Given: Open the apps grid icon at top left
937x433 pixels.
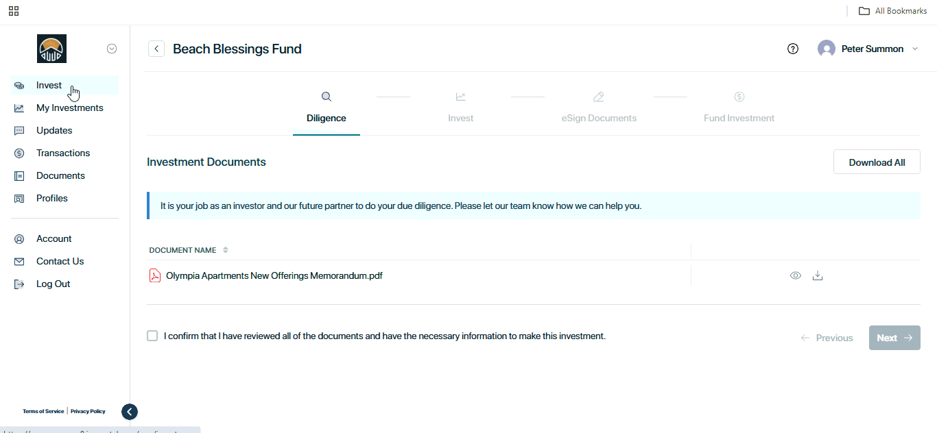Looking at the screenshot, I should [14, 11].
